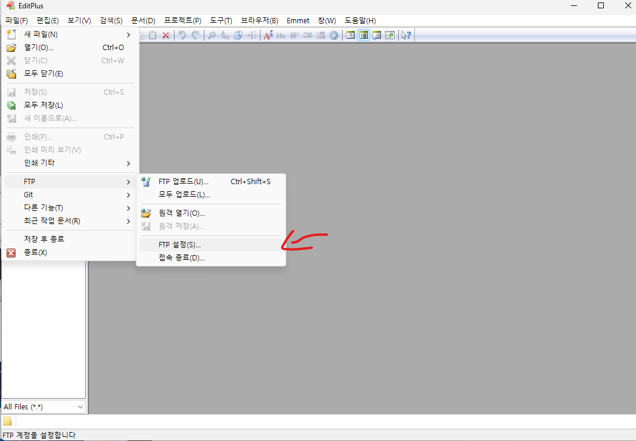Click the Undo arrow toolbar icon
Image resolution: width=636 pixels, height=441 pixels.
[x=182, y=35]
